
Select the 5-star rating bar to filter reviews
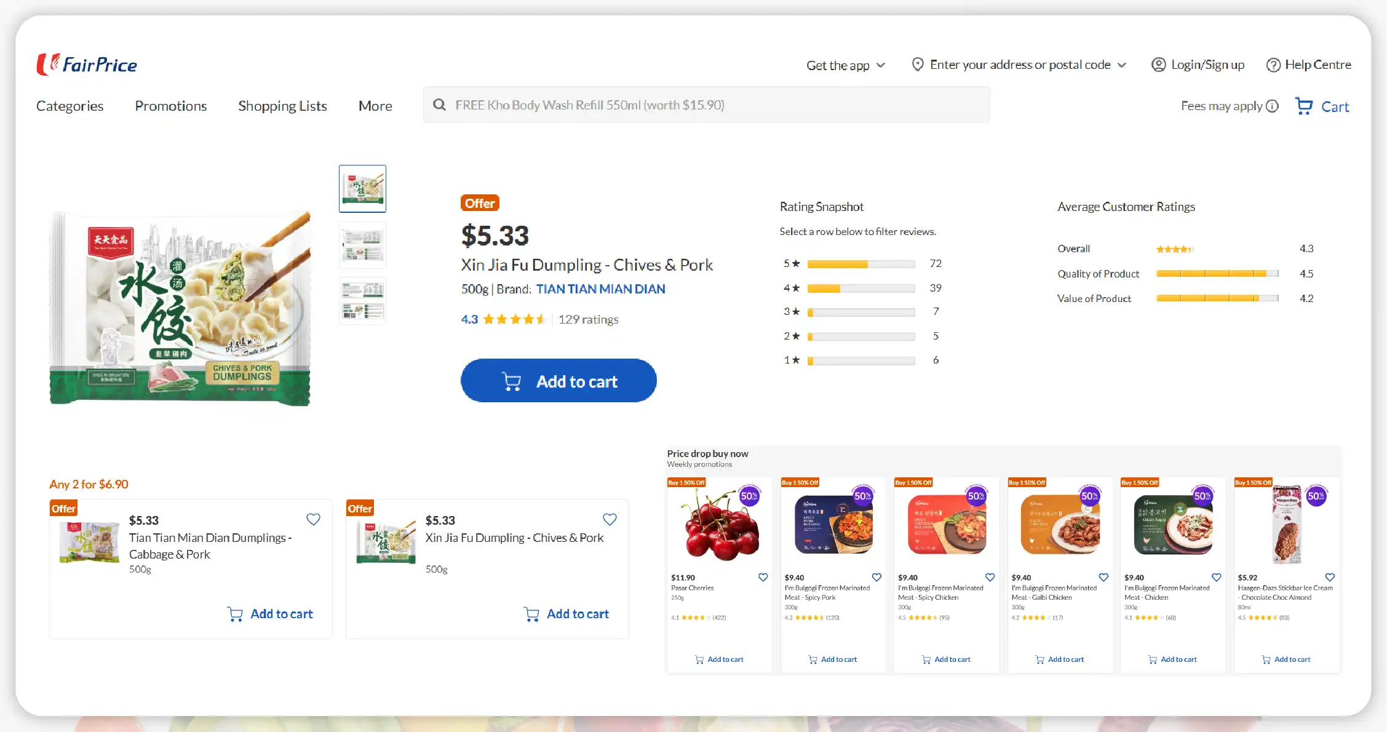tap(860, 263)
